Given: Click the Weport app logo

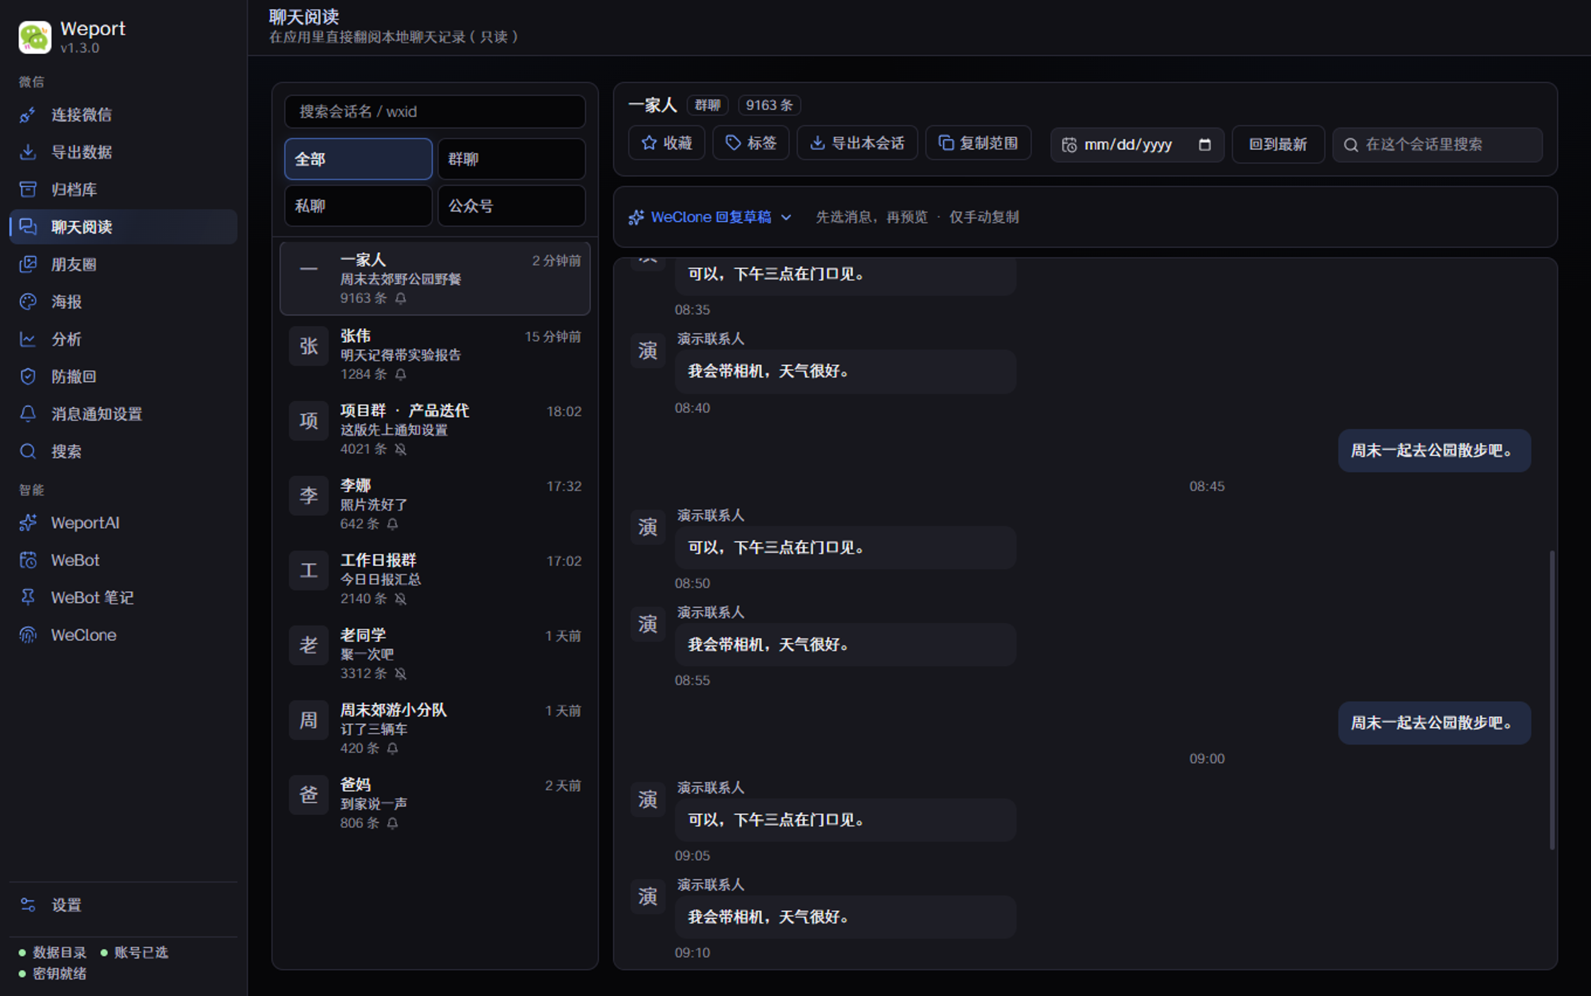Looking at the screenshot, I should click(x=35, y=37).
